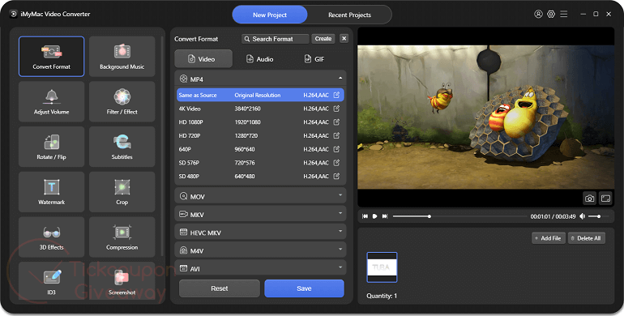Open the user account icon
The image size is (624, 316).
(538, 15)
